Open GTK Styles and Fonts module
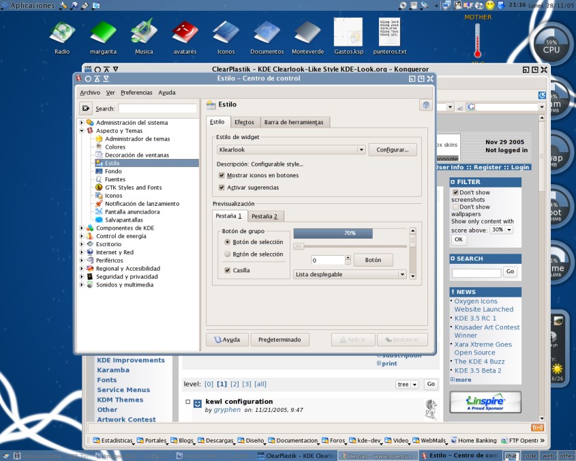576x461 pixels. tap(134, 188)
